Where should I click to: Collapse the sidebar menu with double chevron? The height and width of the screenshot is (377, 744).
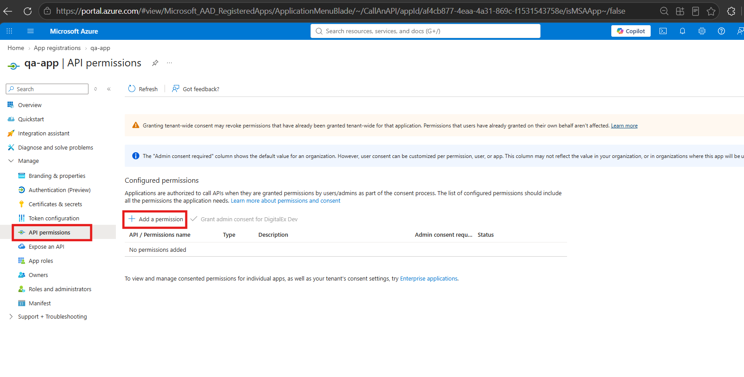(109, 89)
